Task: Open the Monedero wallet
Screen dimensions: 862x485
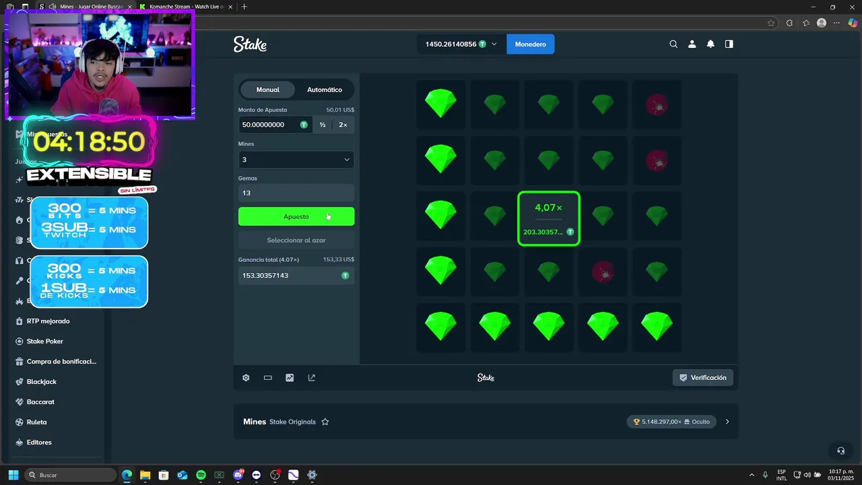Action: (531, 44)
